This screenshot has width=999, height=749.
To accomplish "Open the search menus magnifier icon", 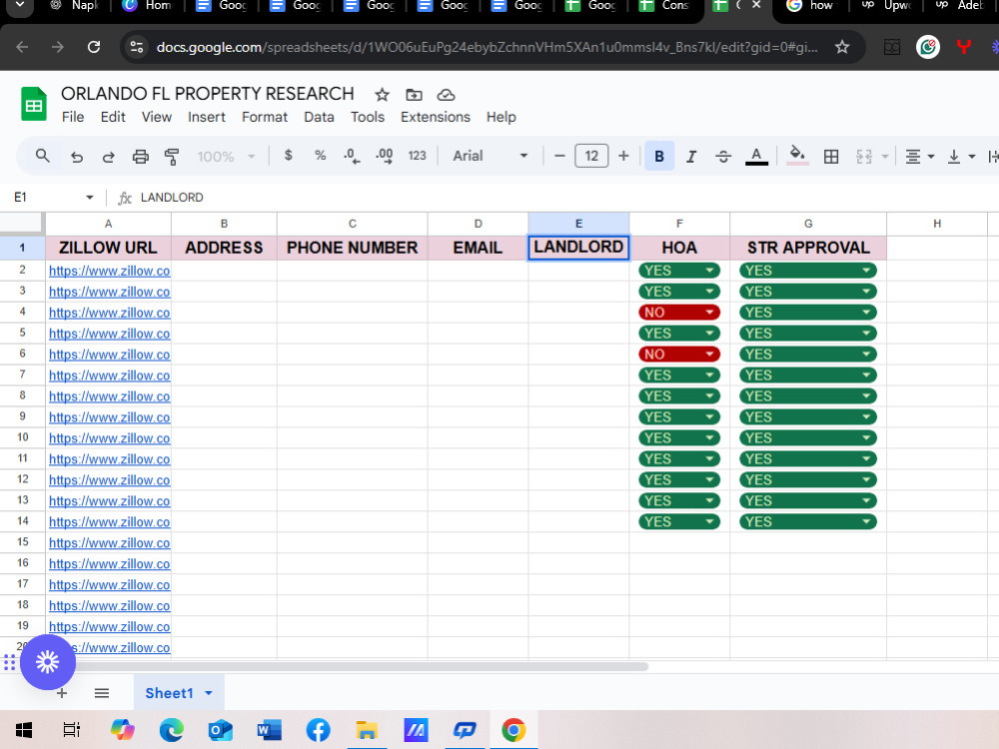I will tap(43, 156).
